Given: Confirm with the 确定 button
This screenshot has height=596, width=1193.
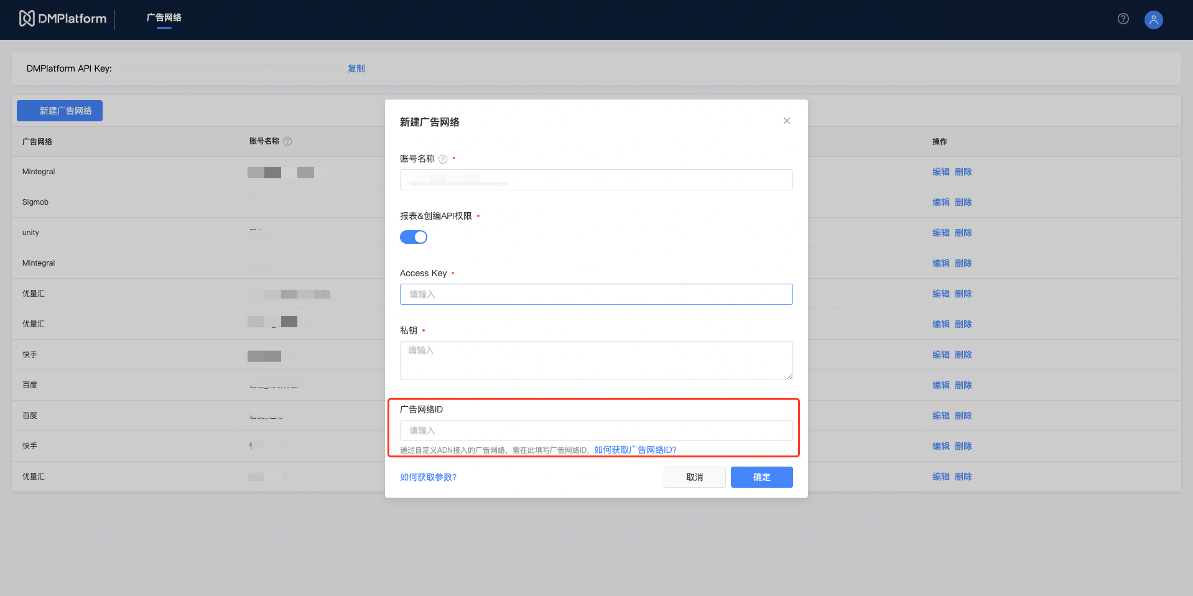Looking at the screenshot, I should (x=761, y=477).
